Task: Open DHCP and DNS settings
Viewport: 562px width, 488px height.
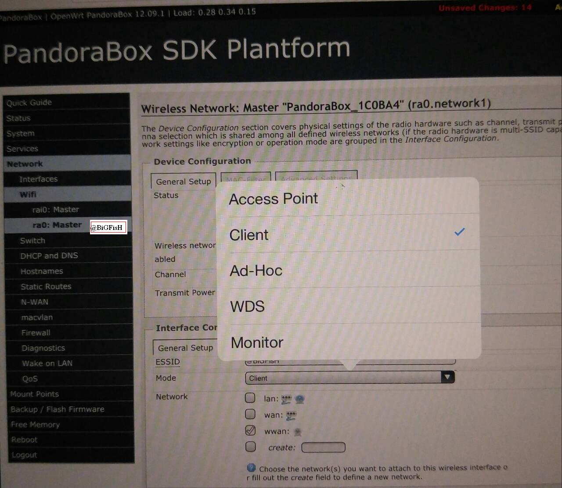Action: 68,255
